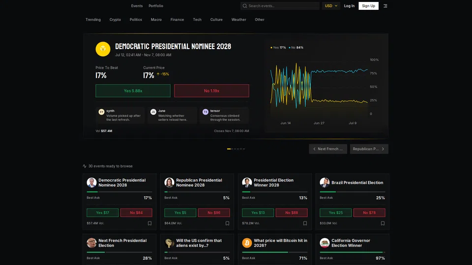Bookmark the Presidential Election Winner 2028 card
472x265 pixels.
305,223
